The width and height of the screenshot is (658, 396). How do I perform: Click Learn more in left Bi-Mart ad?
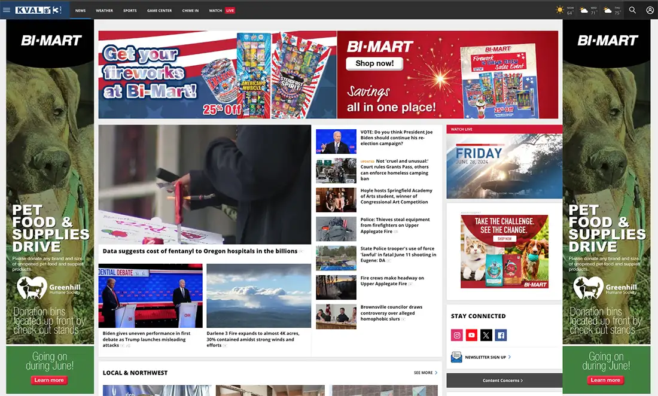point(49,380)
